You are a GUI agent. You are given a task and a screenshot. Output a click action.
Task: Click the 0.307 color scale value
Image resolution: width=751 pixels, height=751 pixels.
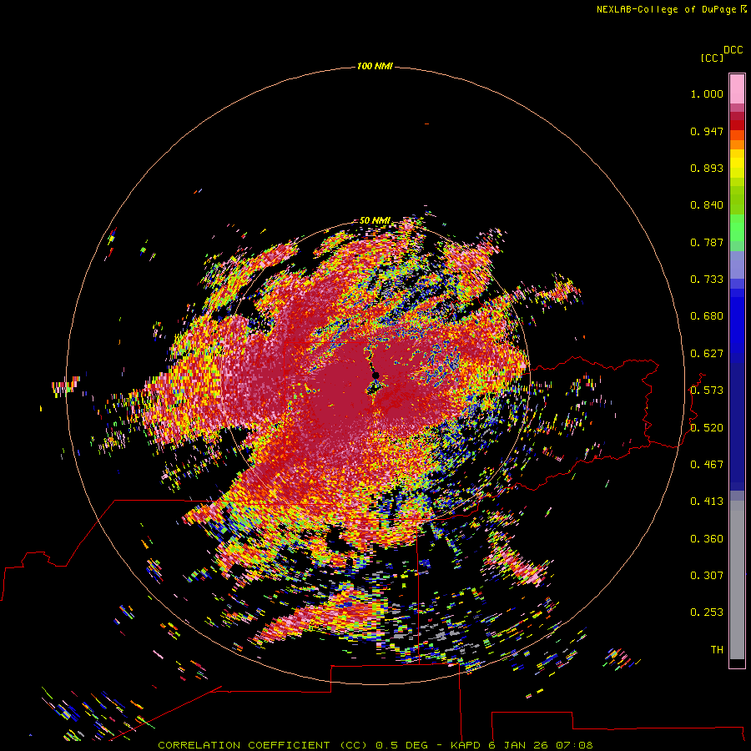coord(707,576)
